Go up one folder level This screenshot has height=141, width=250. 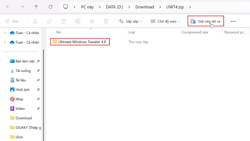pyautogui.click(x=36, y=7)
